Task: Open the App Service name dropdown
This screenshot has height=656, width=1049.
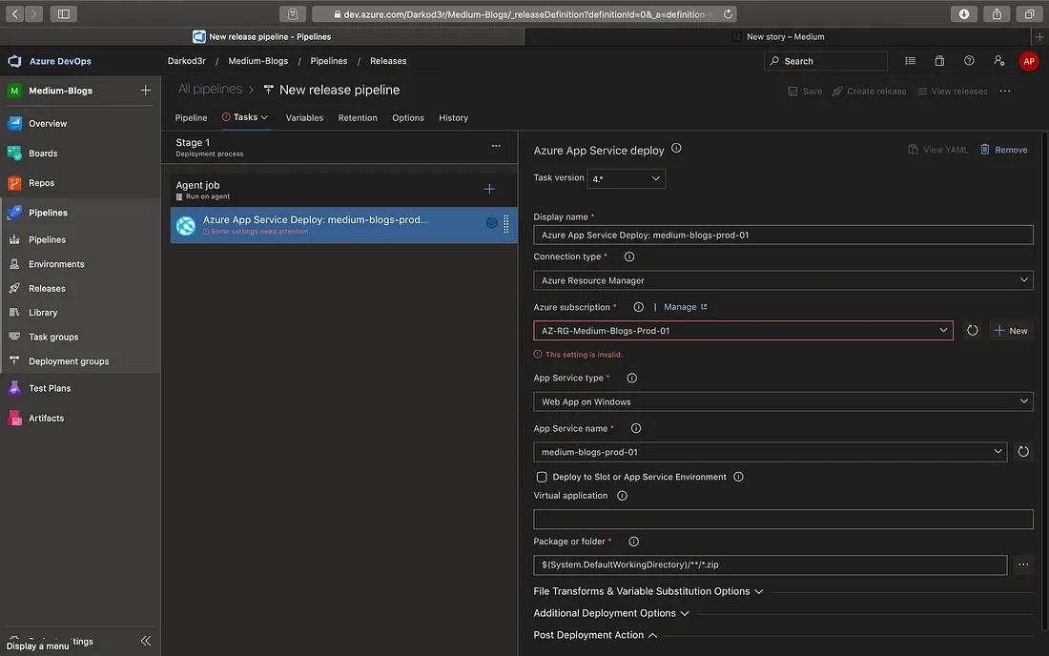Action: pyautogui.click(x=770, y=451)
